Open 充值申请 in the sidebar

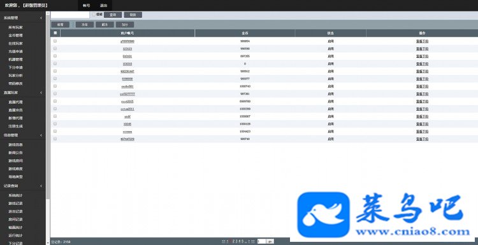(x=15, y=52)
